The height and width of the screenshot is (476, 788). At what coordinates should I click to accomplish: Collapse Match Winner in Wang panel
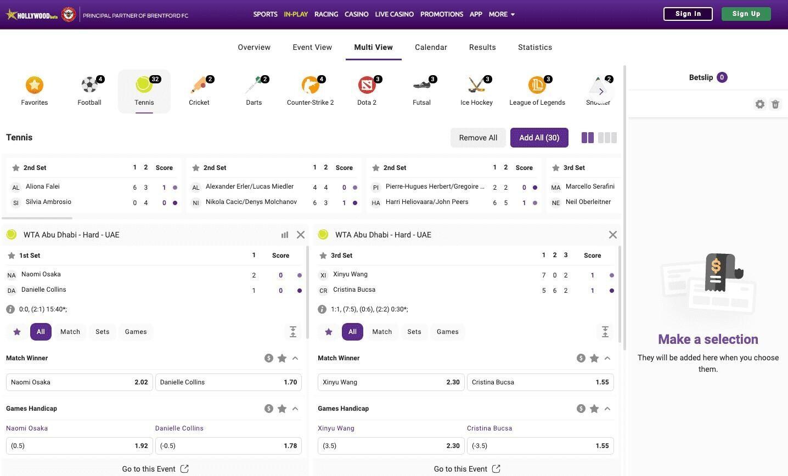pos(607,358)
